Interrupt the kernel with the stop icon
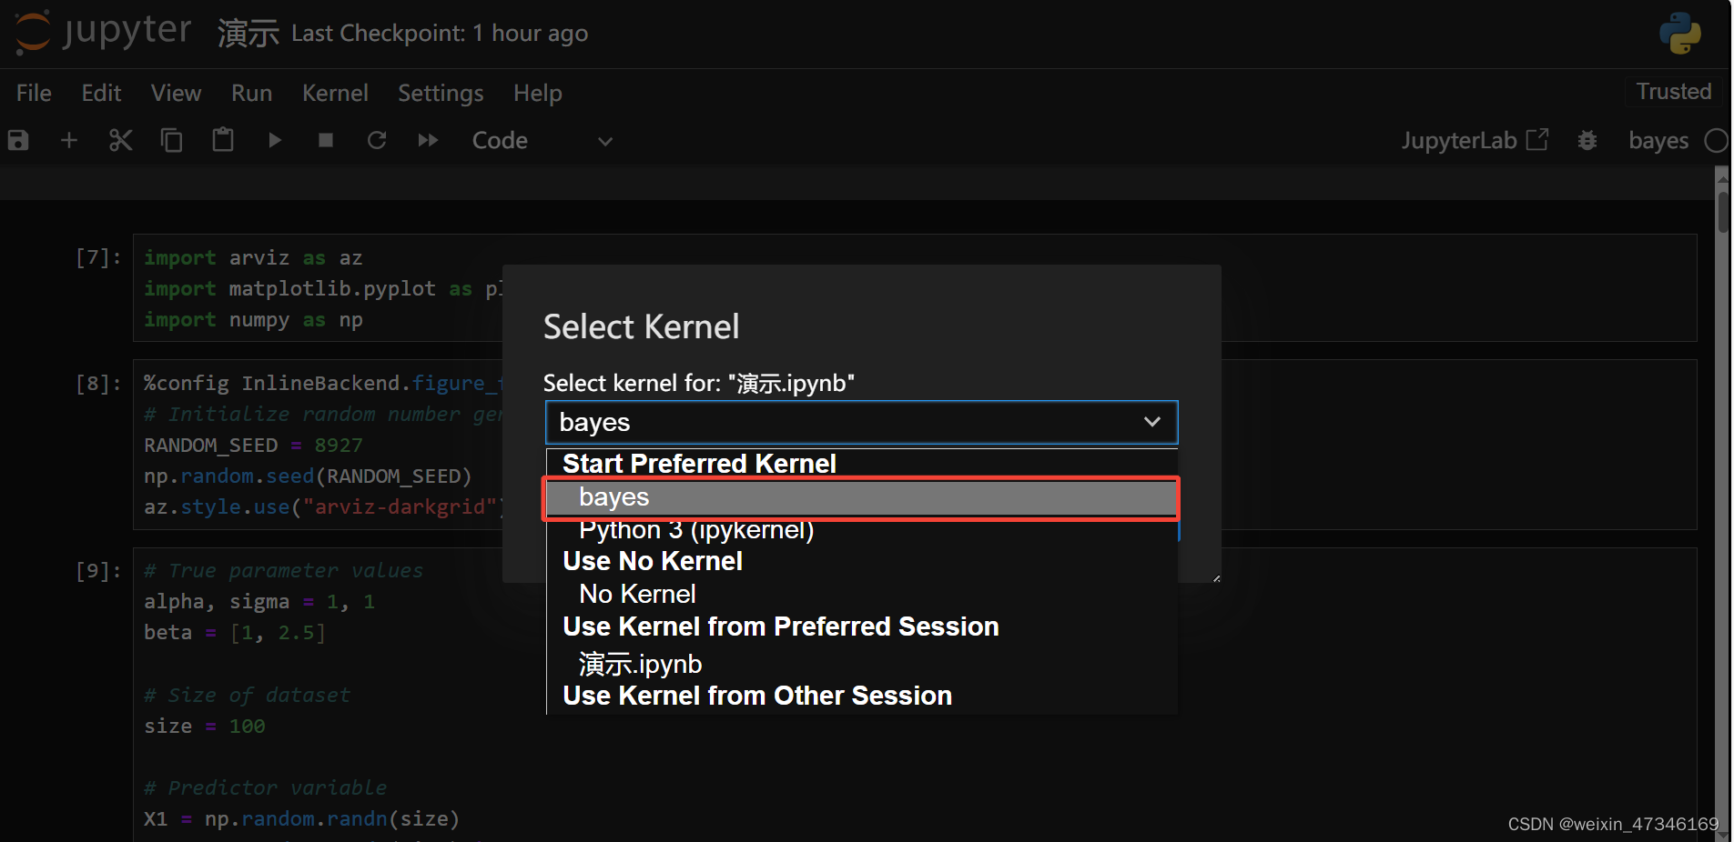This screenshot has height=842, width=1734. coord(326,140)
